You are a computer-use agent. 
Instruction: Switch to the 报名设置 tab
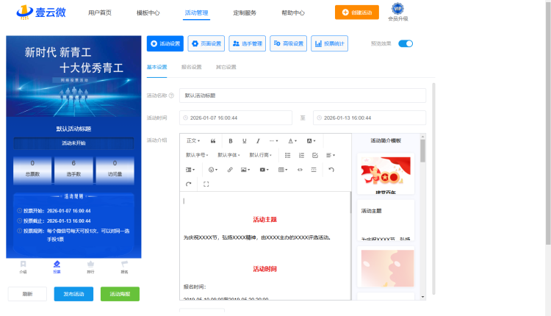tap(191, 67)
